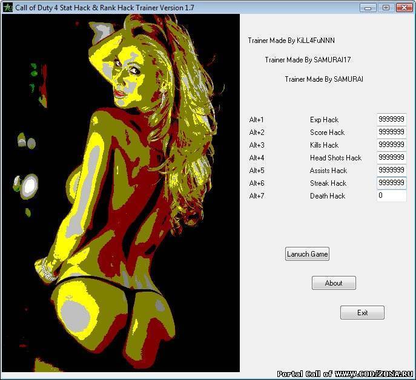Screen dimensions: 416x380
Task: Click the 'Assists Hack' label
Action: click(328, 171)
